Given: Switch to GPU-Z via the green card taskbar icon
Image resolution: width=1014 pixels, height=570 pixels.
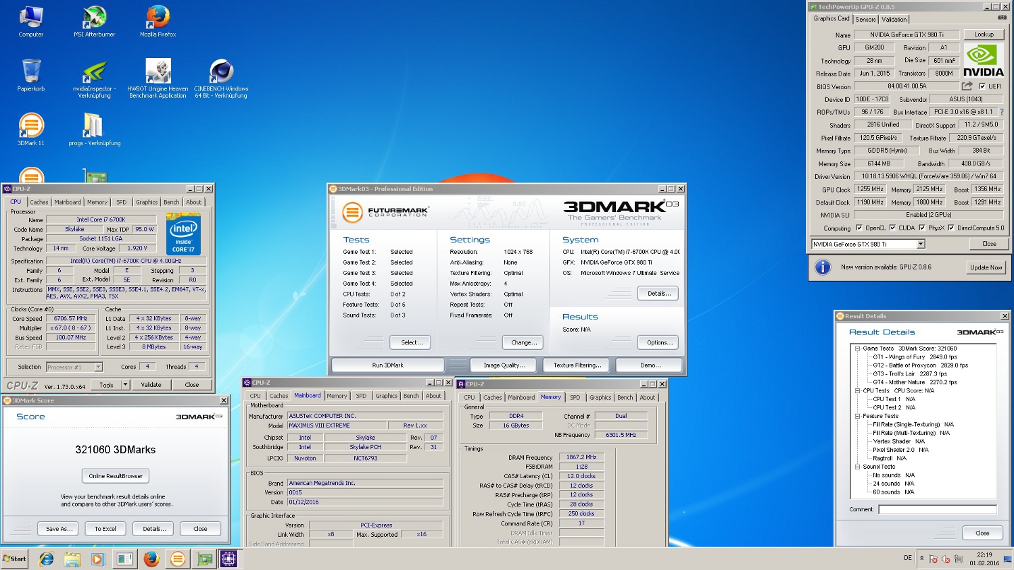Looking at the screenshot, I should [x=203, y=559].
